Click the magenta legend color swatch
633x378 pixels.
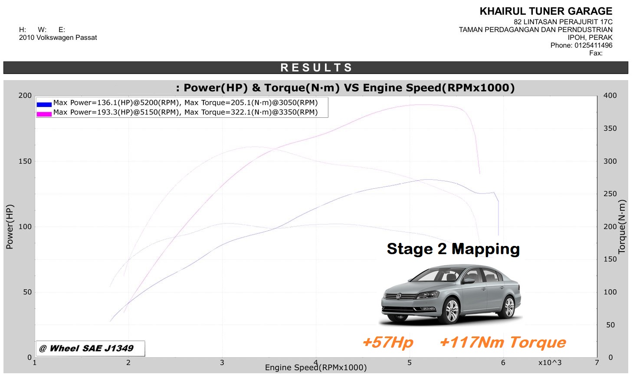click(x=44, y=113)
